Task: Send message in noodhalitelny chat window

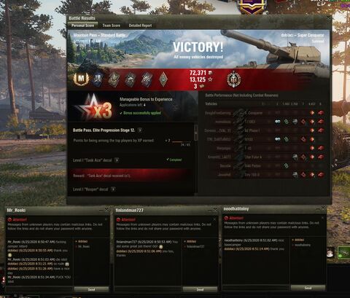Action: (308, 288)
